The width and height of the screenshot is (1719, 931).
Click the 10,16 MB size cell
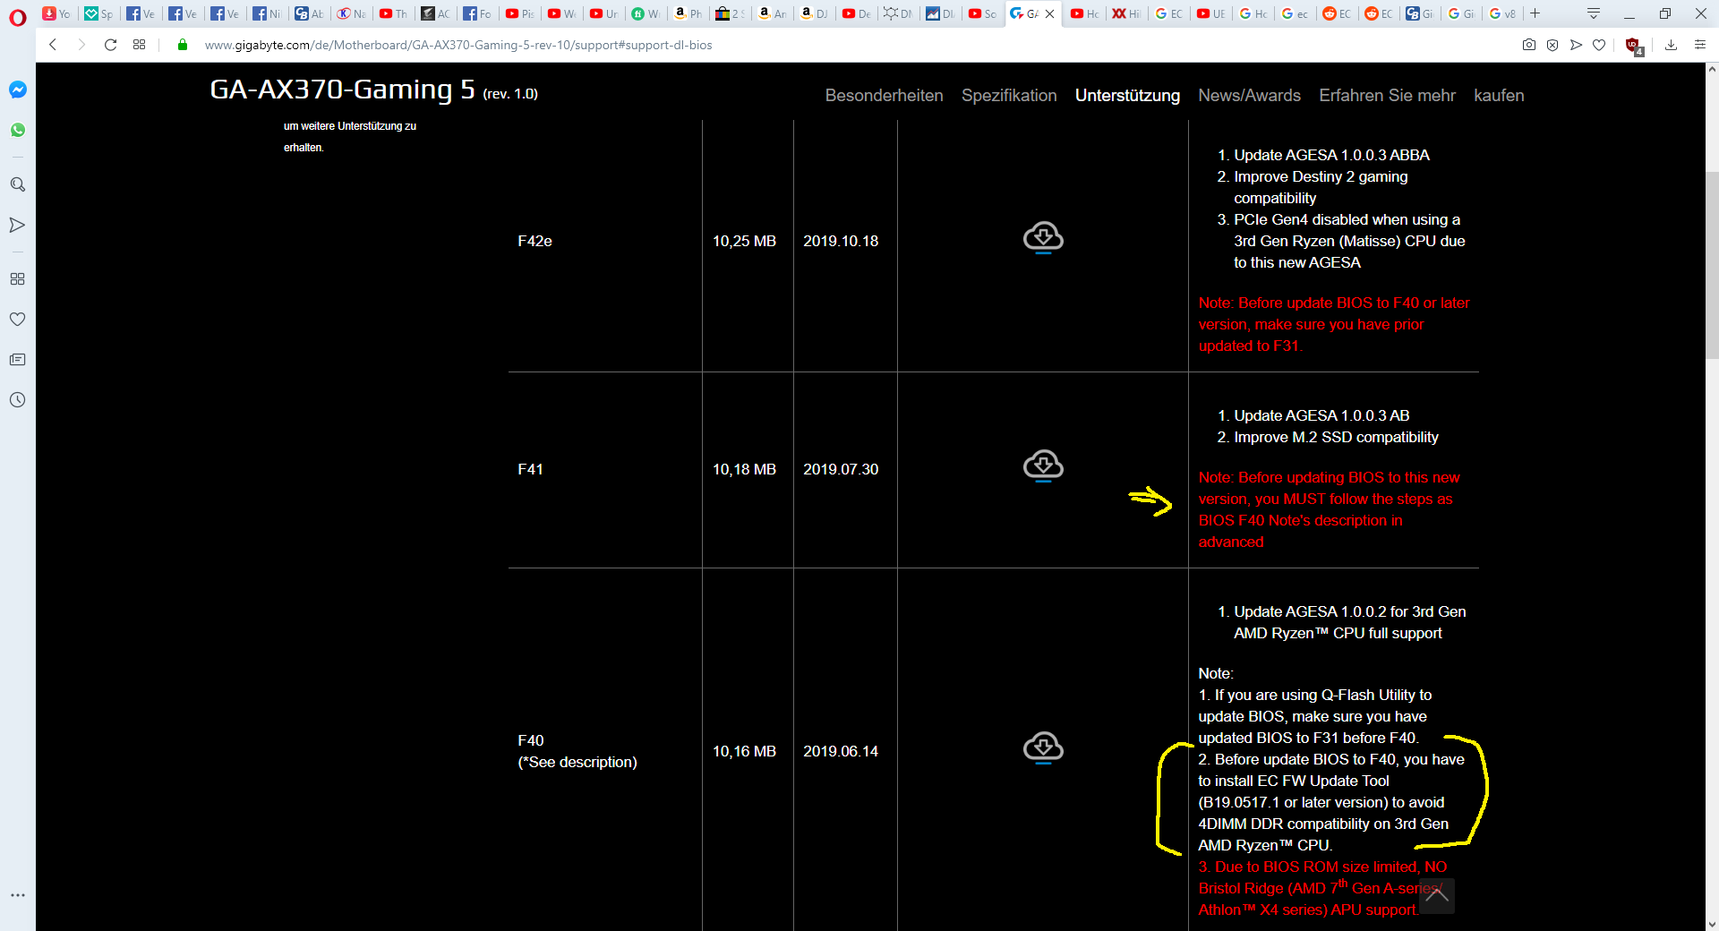pos(744,751)
